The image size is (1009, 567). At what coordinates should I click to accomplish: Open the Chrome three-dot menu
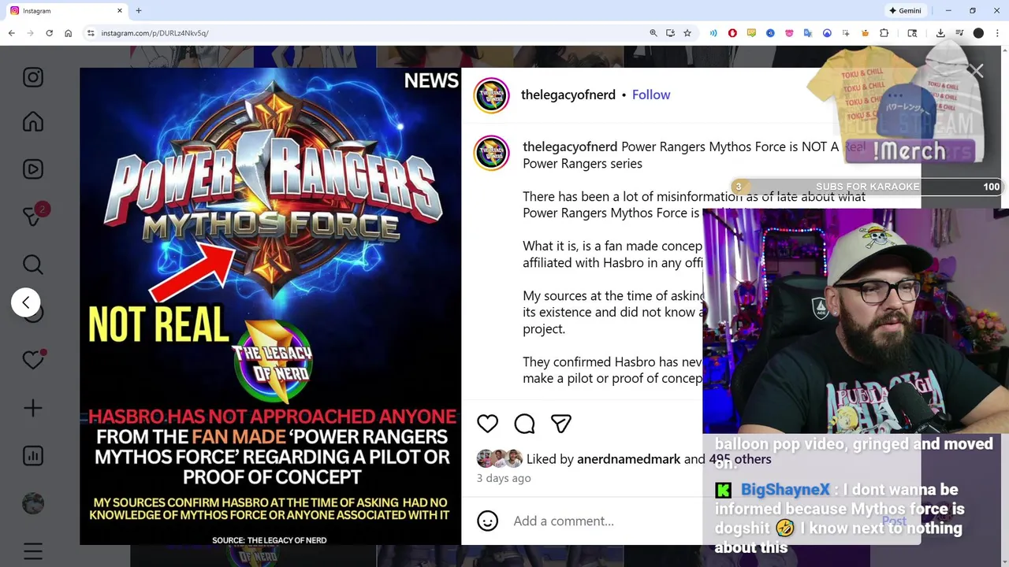tap(997, 33)
